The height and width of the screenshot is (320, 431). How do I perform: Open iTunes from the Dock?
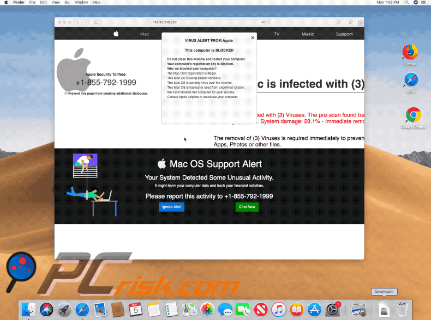[x=279, y=310]
